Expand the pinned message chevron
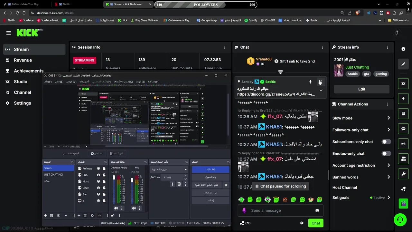 [x=321, y=91]
